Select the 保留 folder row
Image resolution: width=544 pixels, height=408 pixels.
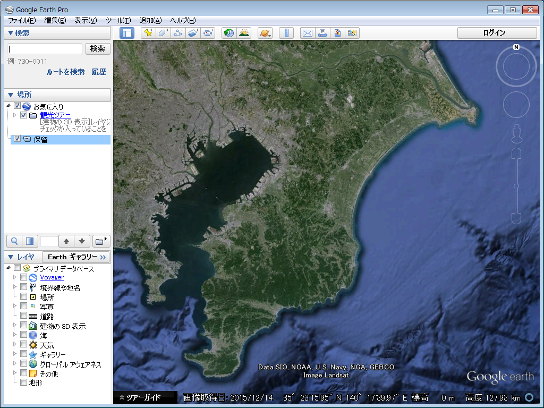pos(61,140)
